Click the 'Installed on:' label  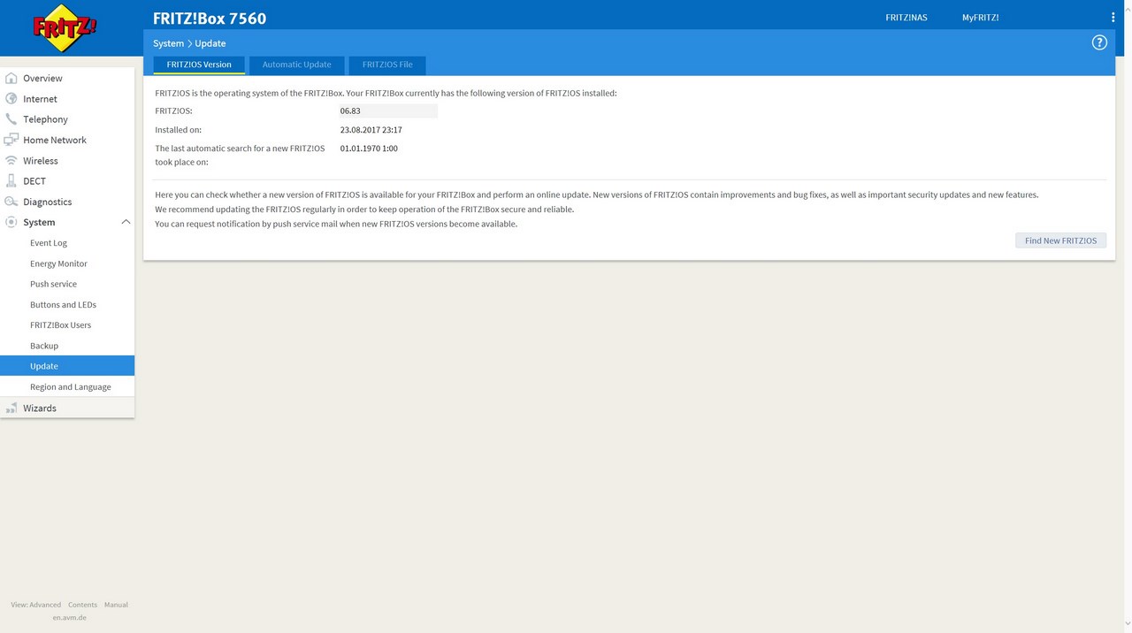tap(179, 130)
